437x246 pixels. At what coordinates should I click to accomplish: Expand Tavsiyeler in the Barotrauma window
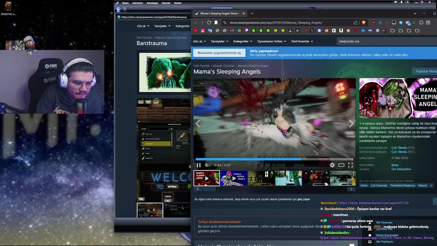163,26
